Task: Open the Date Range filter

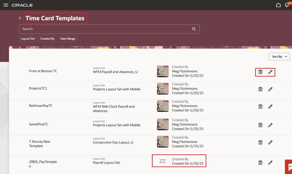Action: click(68, 39)
